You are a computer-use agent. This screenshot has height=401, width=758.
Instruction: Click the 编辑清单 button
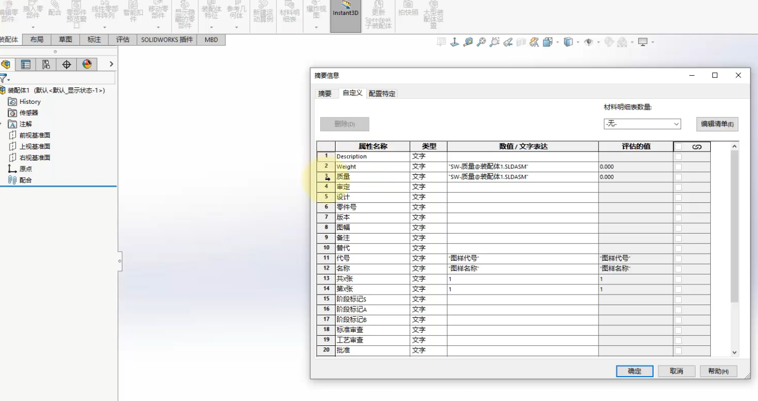pos(717,124)
